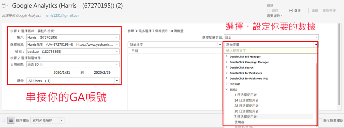Select the 即時 live connection radio button
344x128 pixels.
268,10
